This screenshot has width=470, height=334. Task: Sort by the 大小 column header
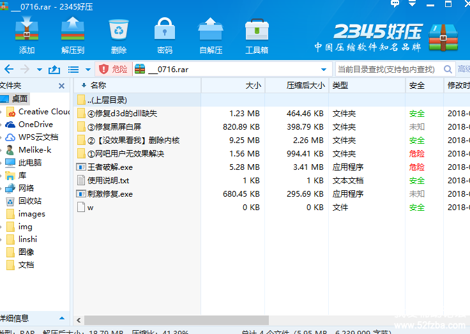[x=233, y=86]
